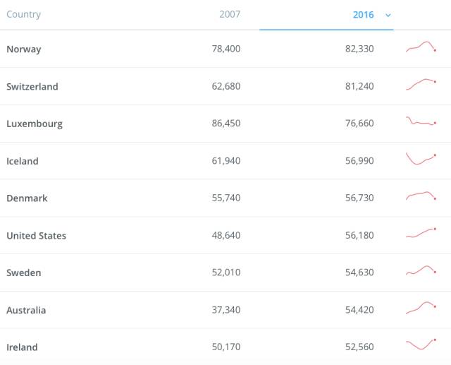Click the Denmark sparkline trend chart
Viewport: 451px width, 365px height.
(421, 196)
